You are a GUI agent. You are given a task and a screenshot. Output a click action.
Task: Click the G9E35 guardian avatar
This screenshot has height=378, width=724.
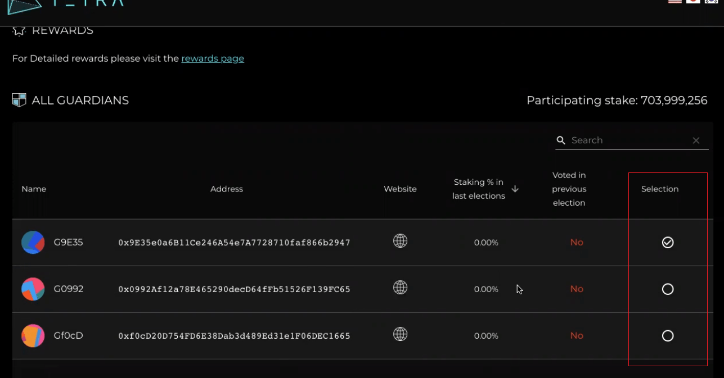pos(33,243)
